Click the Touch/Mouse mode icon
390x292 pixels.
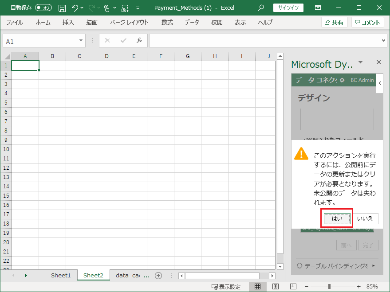(106, 8)
